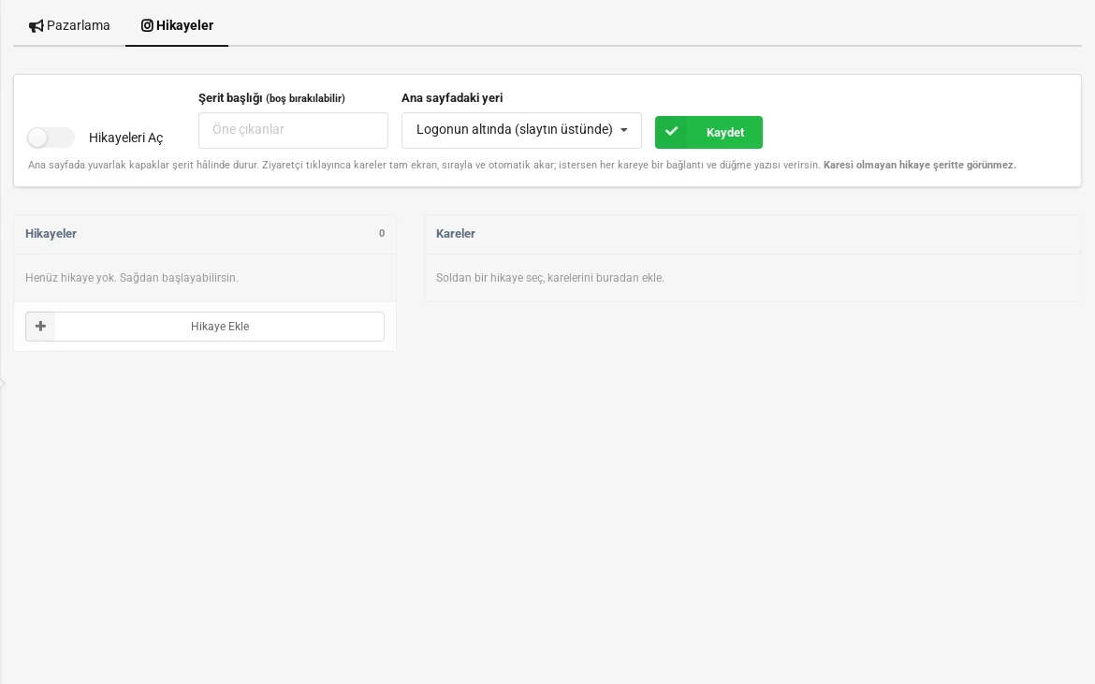
Task: Click the story count 0 badge
Action: point(381,233)
